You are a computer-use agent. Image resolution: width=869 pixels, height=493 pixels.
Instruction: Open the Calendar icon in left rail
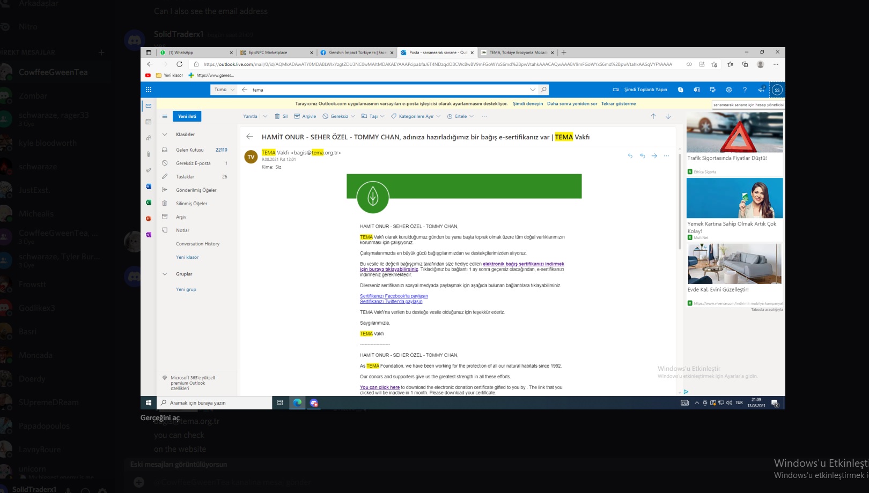149,122
